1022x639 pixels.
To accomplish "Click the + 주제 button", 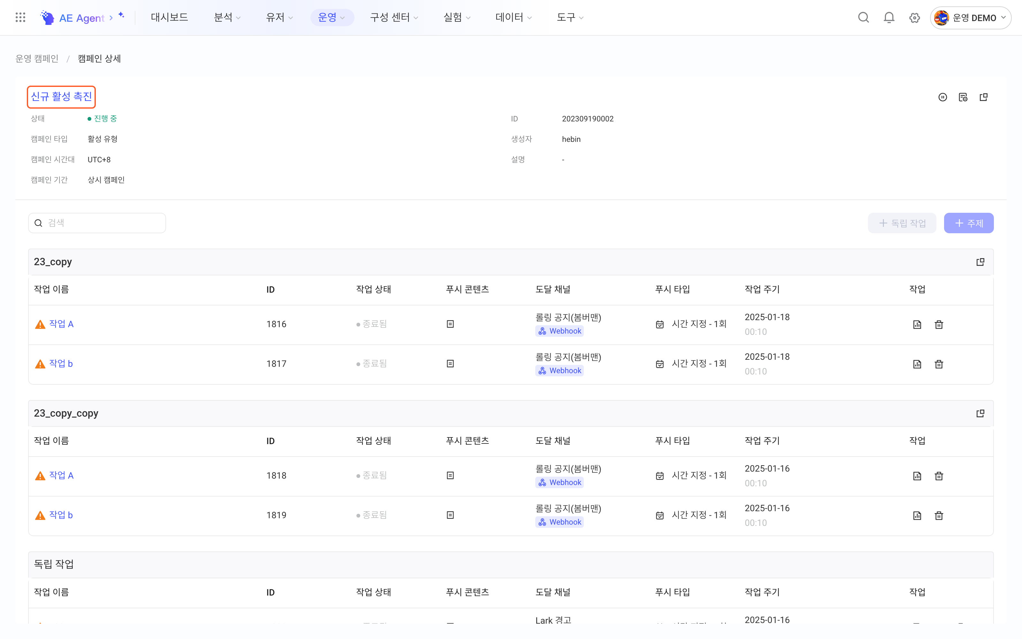I will point(969,223).
